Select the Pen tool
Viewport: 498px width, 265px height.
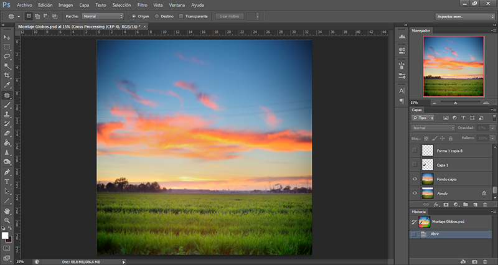[7, 172]
